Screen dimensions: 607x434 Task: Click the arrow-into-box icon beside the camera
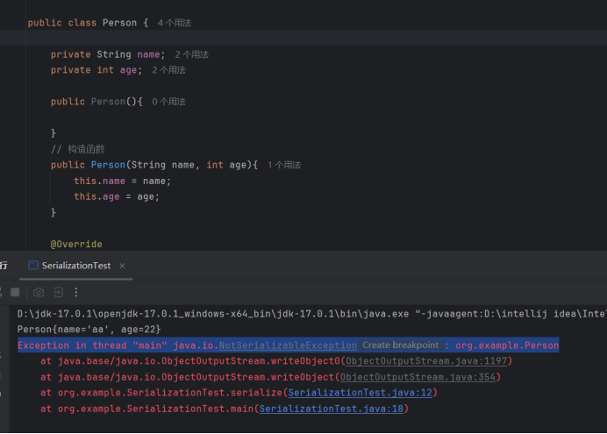[58, 292]
